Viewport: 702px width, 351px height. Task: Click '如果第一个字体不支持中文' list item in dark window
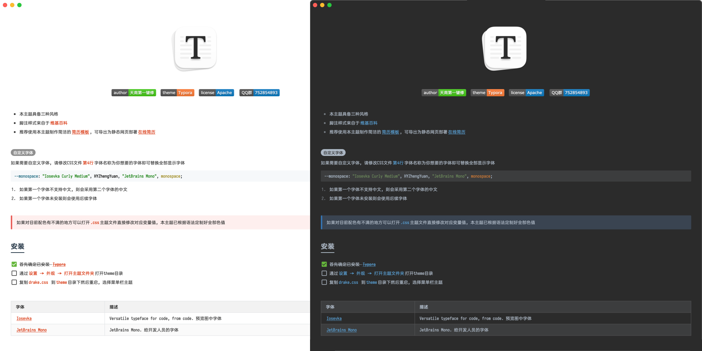(x=383, y=190)
